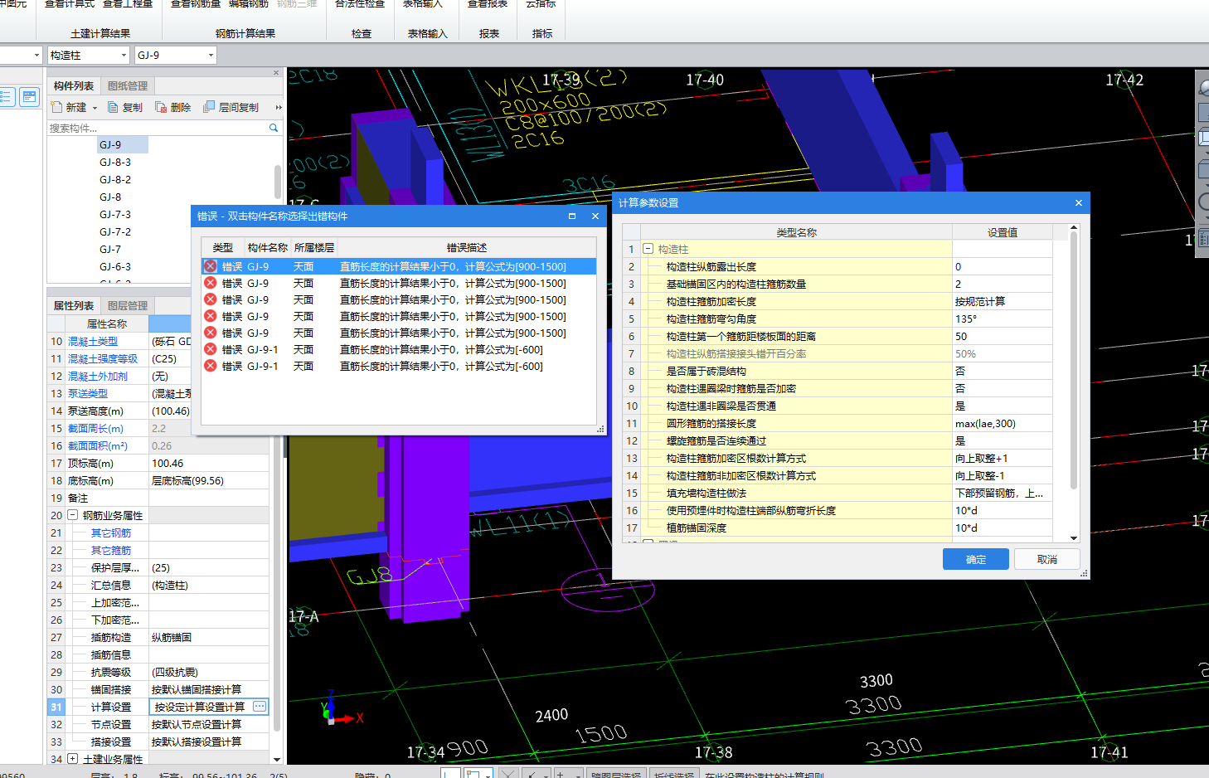Screen dimensions: 1209x778
Task: Click the 检查 ribbon group label
Action: tap(362, 33)
